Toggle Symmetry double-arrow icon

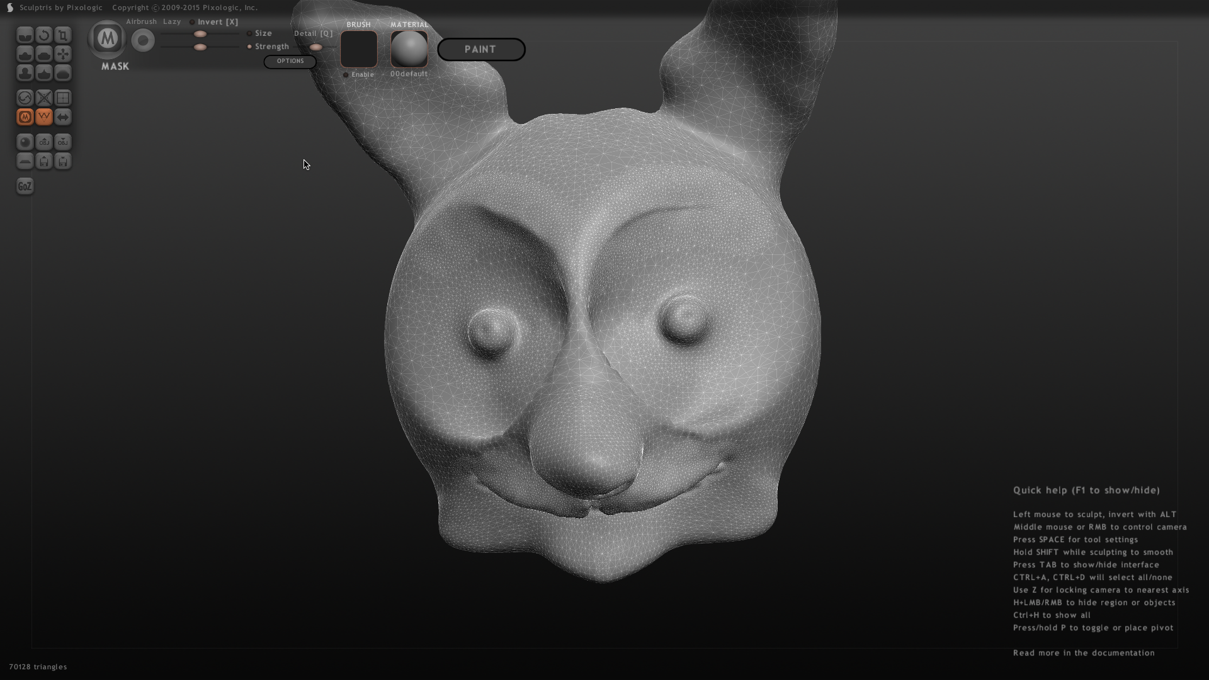pyautogui.click(x=63, y=117)
